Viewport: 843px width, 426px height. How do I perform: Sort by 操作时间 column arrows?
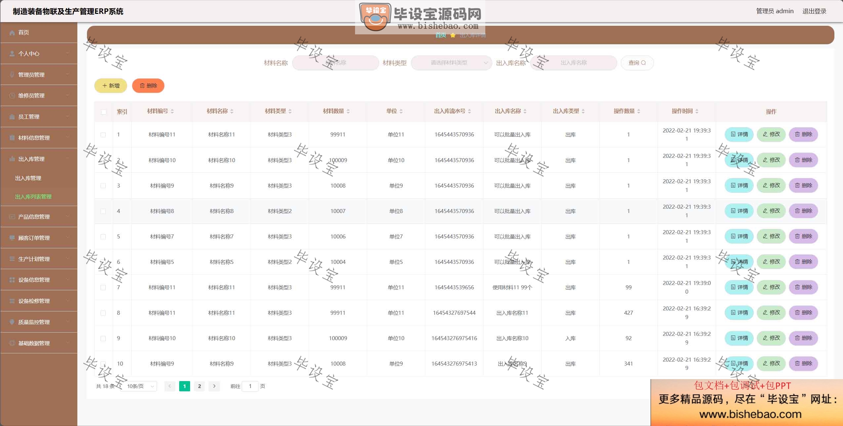pyautogui.click(x=697, y=111)
